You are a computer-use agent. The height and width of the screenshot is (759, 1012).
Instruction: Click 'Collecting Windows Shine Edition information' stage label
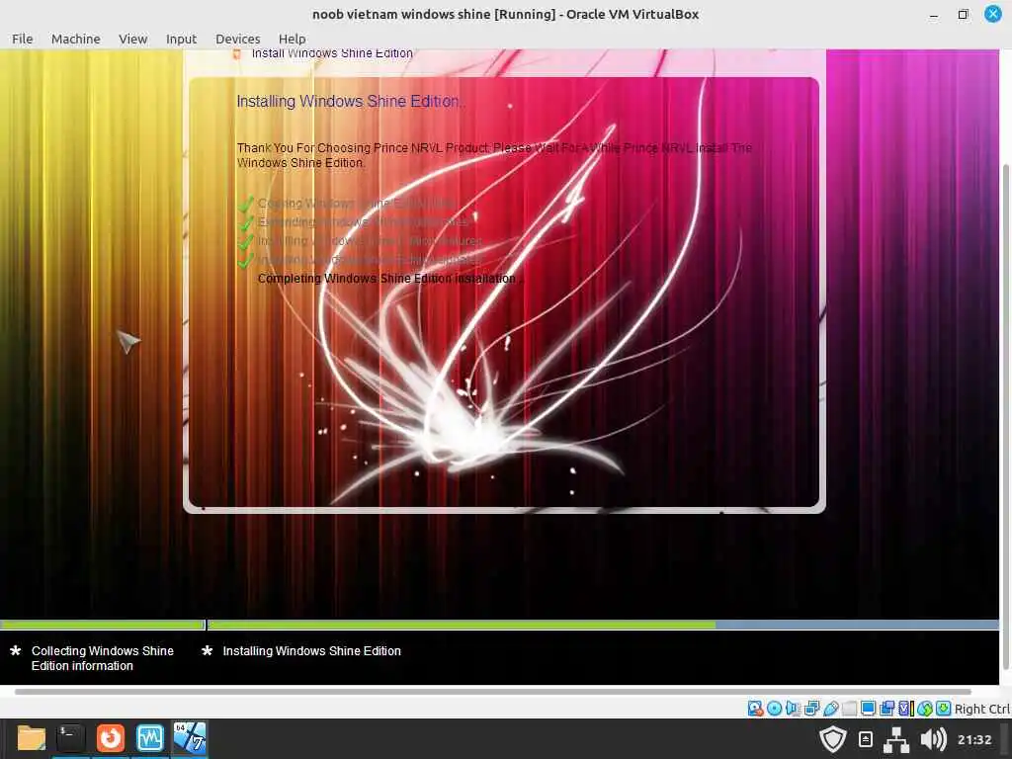(102, 658)
